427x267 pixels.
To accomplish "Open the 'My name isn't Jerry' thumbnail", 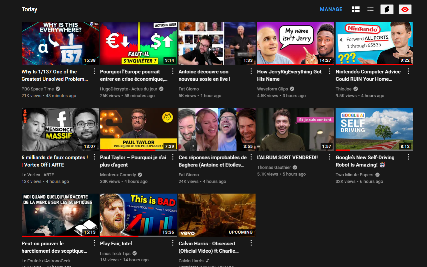I will click(x=296, y=43).
